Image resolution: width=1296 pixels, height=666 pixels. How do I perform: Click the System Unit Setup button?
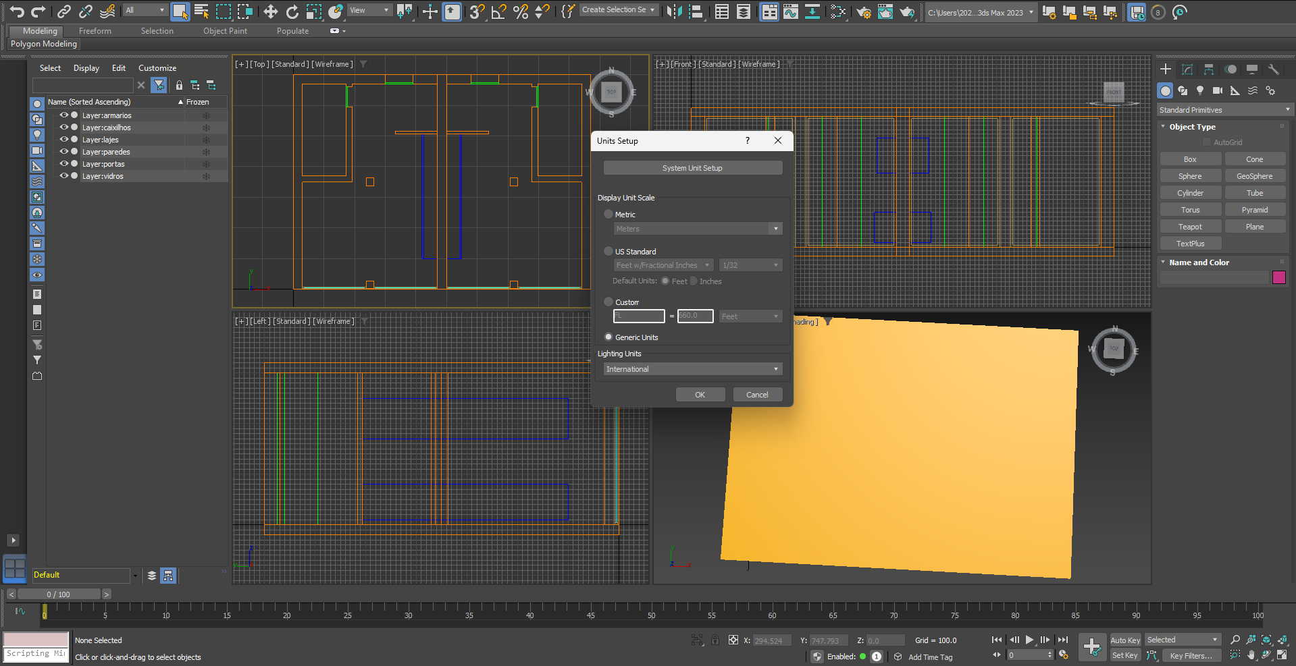[692, 168]
